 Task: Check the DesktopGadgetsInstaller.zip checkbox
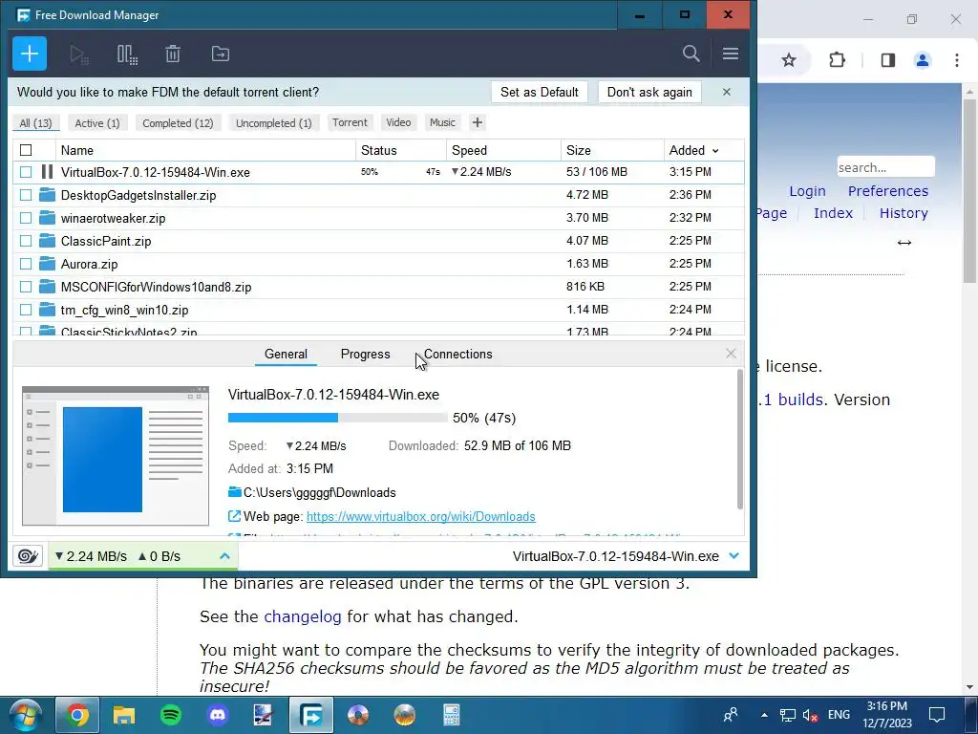(26, 195)
